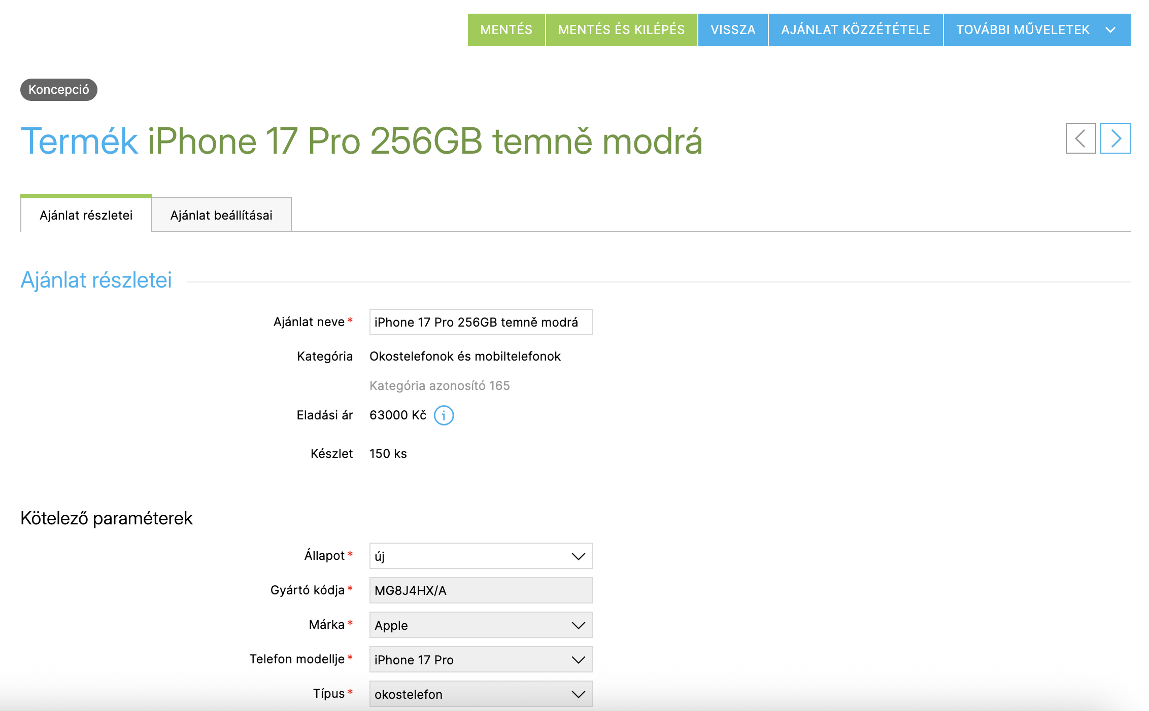Switch to Ajánlat beállításai tab
This screenshot has width=1149, height=711.
(x=221, y=215)
